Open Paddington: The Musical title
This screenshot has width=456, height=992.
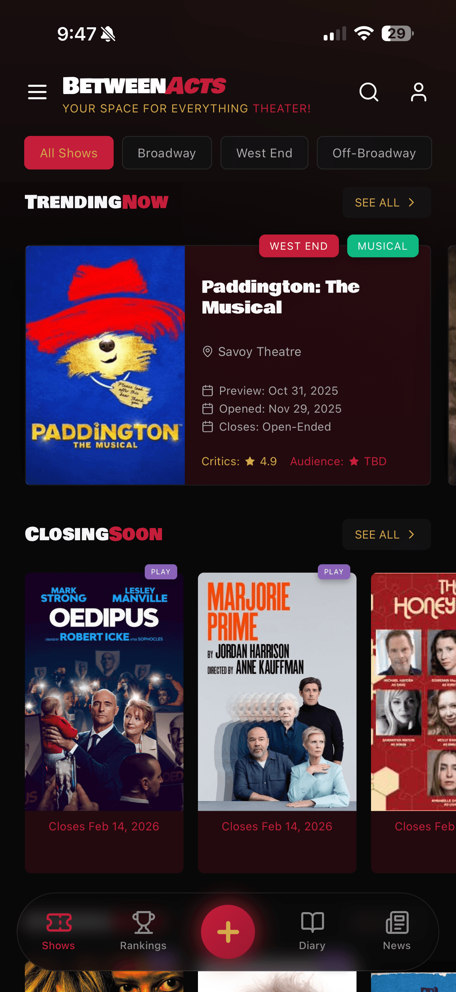[281, 297]
